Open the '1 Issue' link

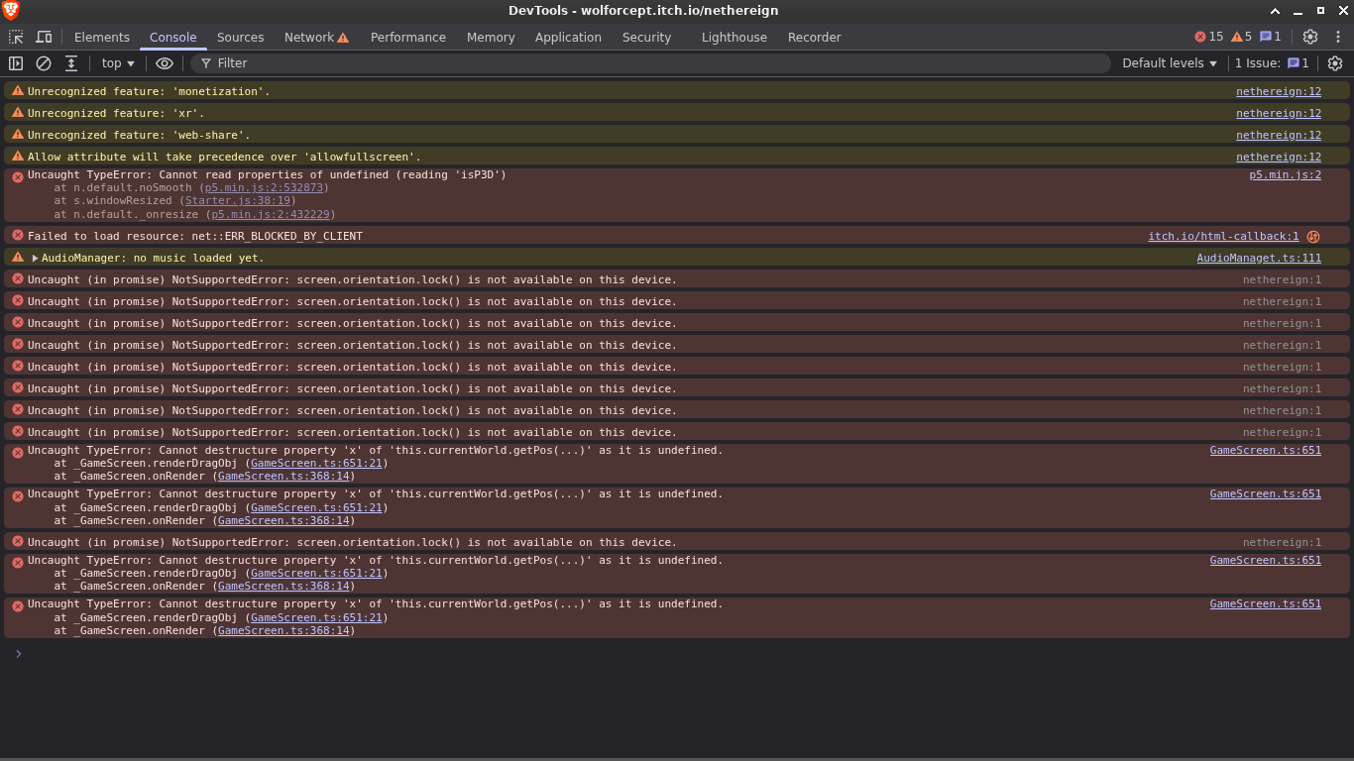tap(1272, 63)
